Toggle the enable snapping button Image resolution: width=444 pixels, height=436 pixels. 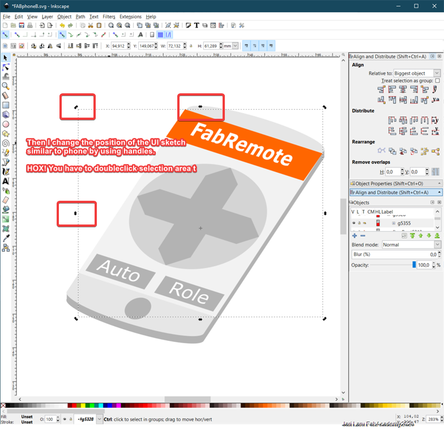5,35
